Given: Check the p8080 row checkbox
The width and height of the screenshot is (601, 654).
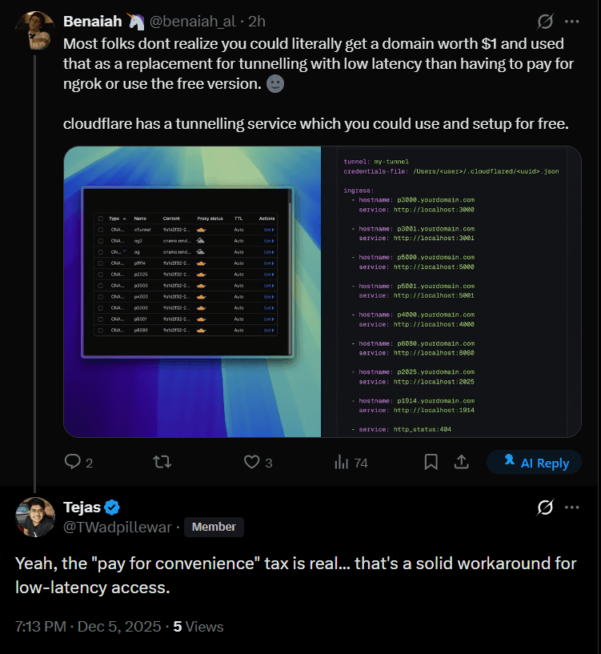Looking at the screenshot, I should [100, 330].
